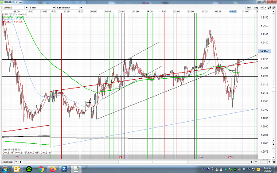Open Google Chrome from the taskbar
277x173 pixels.
pyautogui.click(x=41, y=169)
